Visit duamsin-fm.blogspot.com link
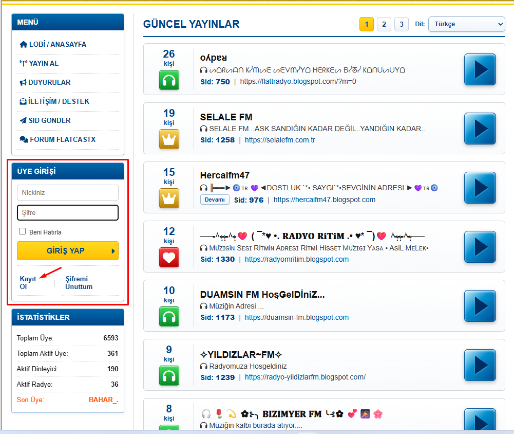The image size is (514, 434). coord(297,317)
